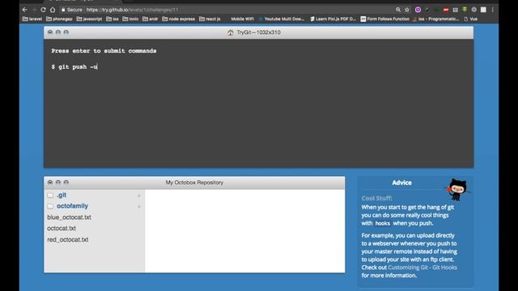Open the laravel bookmarks folder
Image resolution: width=518 pixels, height=291 pixels.
click(x=32, y=19)
